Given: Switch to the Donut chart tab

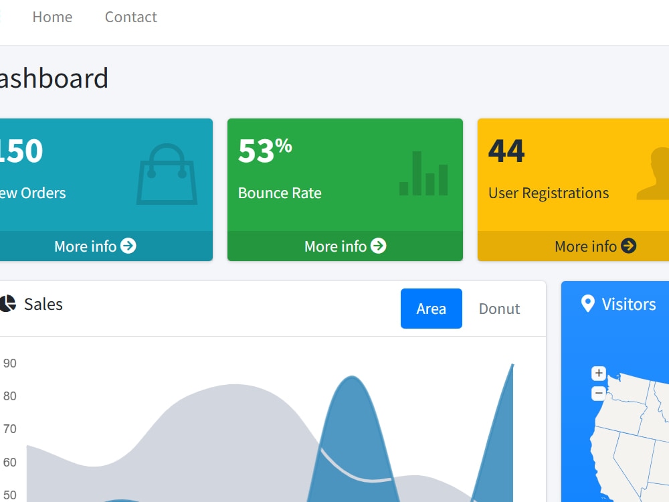Looking at the screenshot, I should point(499,309).
